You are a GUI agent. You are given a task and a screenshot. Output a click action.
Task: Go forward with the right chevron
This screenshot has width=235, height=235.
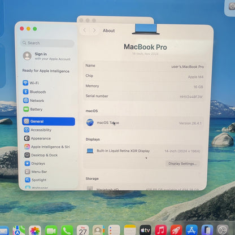pos(94,30)
